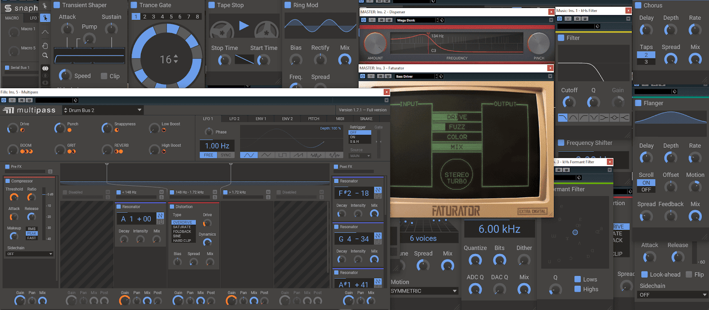Open the Compressor Sidechain OFF dropdown in Multipass
The width and height of the screenshot is (709, 310).
click(29, 254)
